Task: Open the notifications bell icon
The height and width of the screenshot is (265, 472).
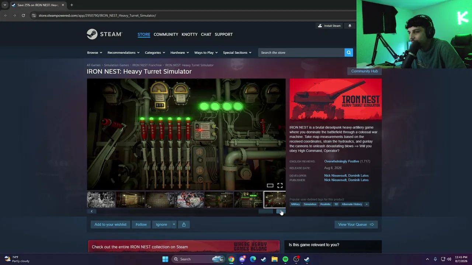Action: tap(350, 26)
